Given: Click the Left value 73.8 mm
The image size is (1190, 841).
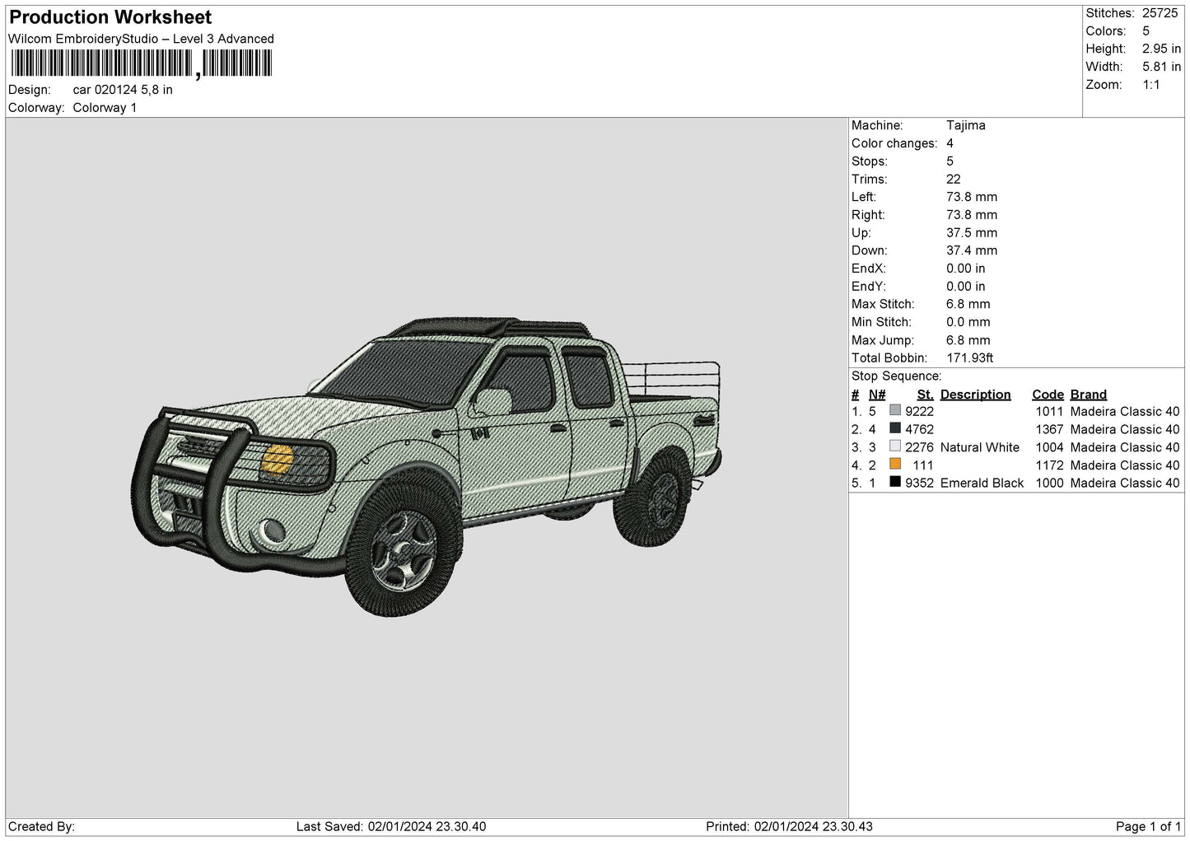Looking at the screenshot, I should (x=972, y=197).
